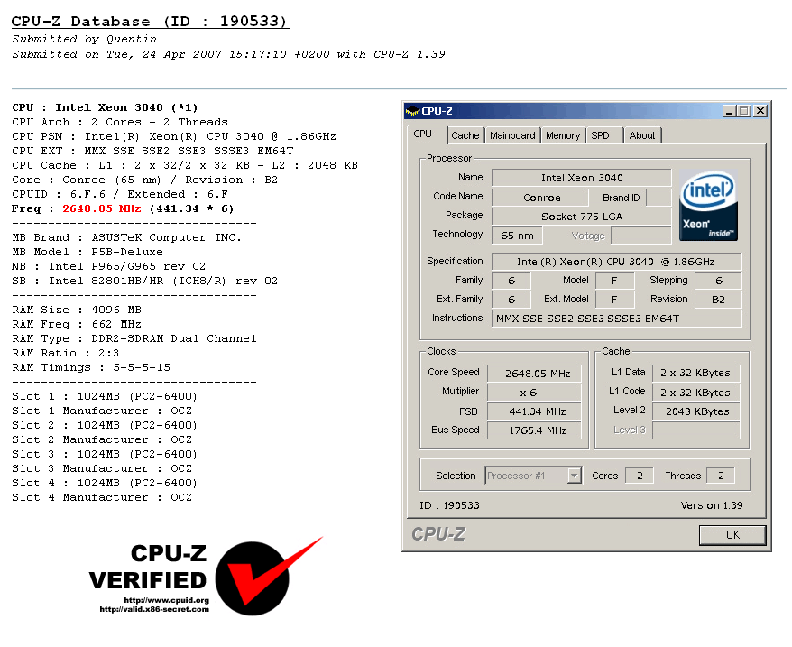
Task: Click the CPU-Z title bar app icon
Action: 412,111
